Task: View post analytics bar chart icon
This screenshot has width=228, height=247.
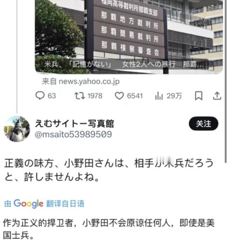Action: (159, 96)
